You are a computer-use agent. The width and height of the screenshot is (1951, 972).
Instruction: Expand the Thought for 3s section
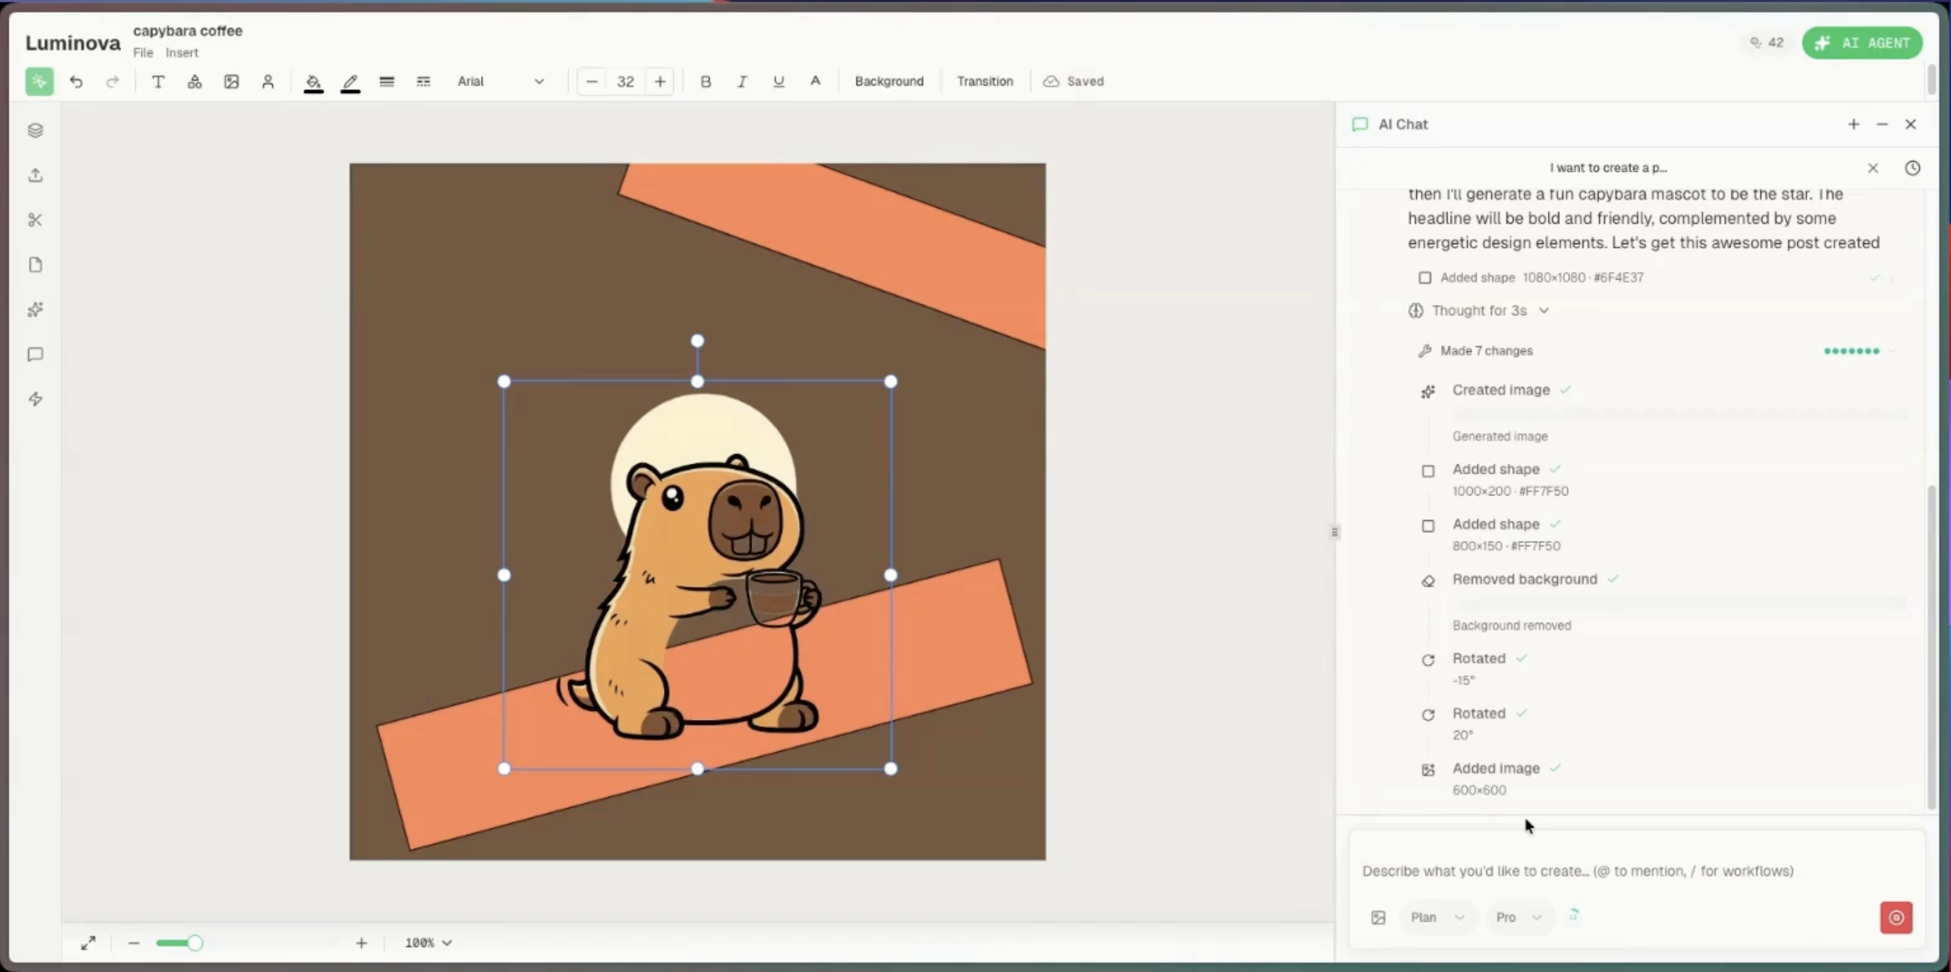point(1480,311)
